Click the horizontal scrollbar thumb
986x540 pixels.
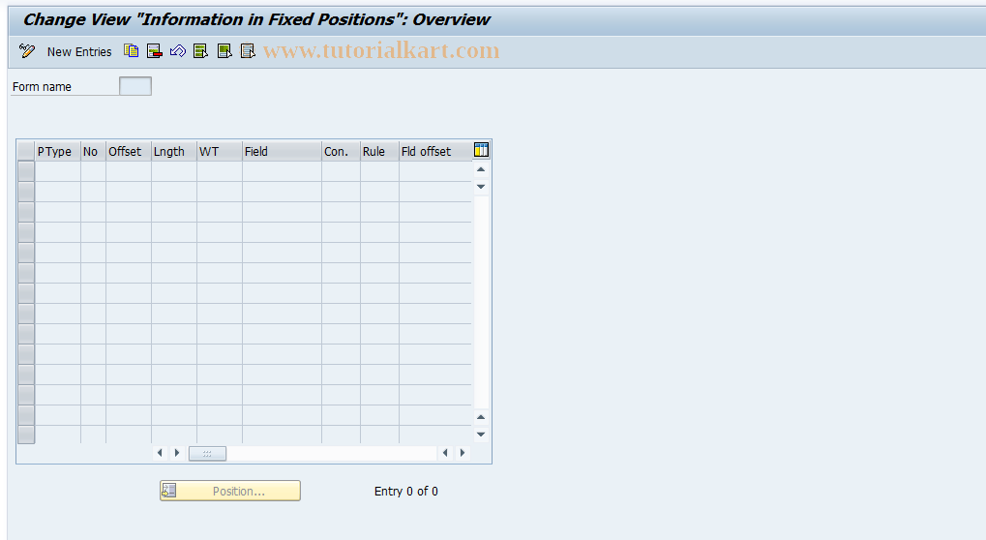[207, 453]
